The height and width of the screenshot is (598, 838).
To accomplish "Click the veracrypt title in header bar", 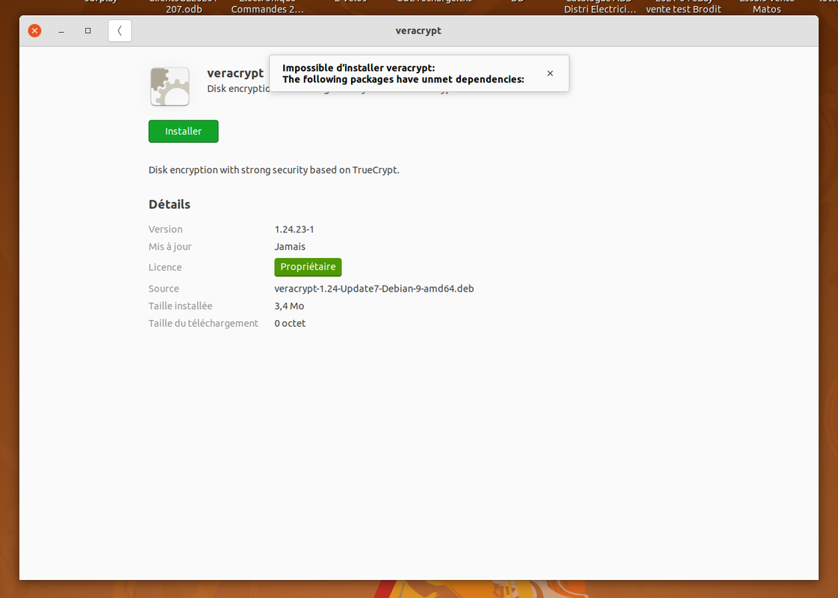I will (x=418, y=31).
